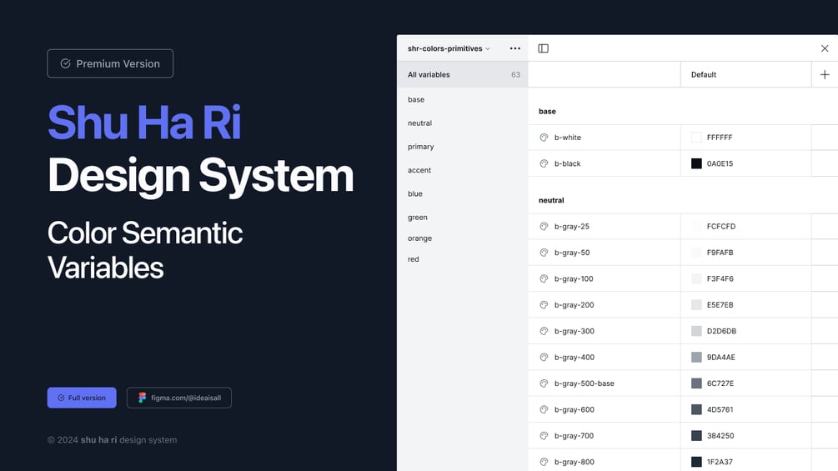Select the b-black variable name
The height and width of the screenshot is (471, 838).
pyautogui.click(x=568, y=164)
